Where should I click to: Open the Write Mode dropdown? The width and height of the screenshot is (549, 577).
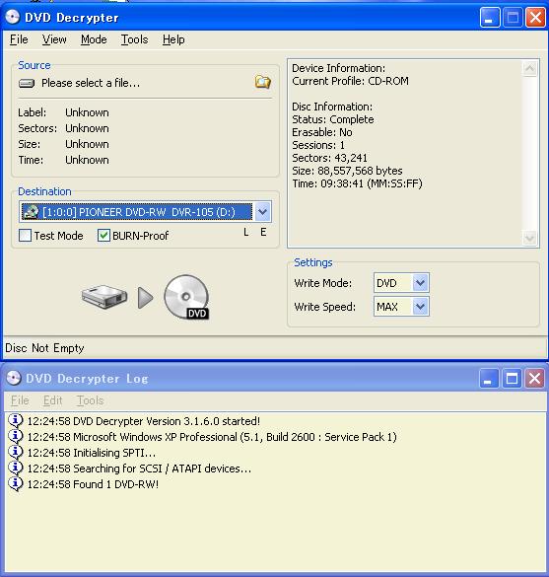(x=420, y=283)
